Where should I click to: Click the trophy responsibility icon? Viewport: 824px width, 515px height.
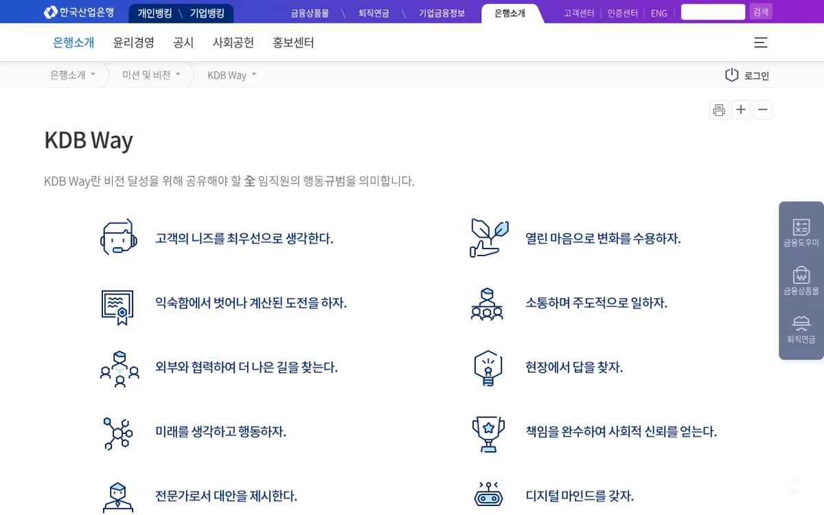click(488, 434)
